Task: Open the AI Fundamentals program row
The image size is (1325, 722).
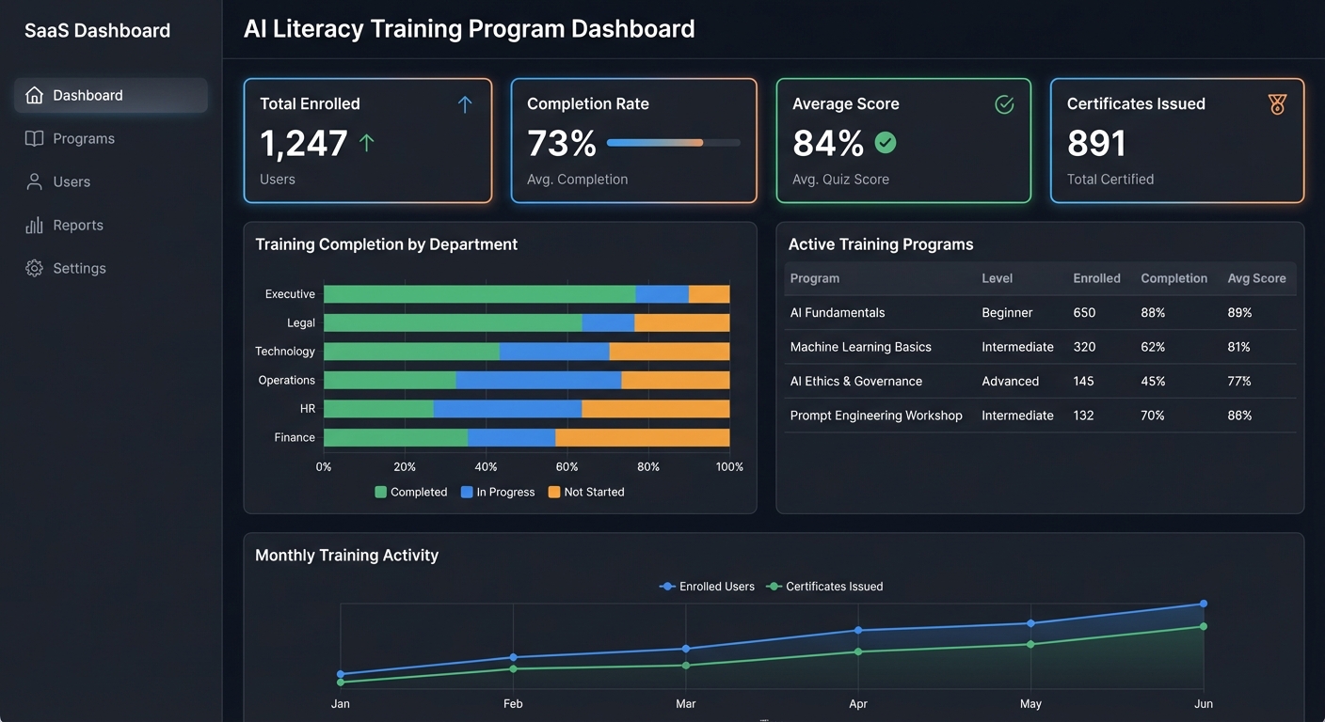Action: pyautogui.click(x=837, y=312)
